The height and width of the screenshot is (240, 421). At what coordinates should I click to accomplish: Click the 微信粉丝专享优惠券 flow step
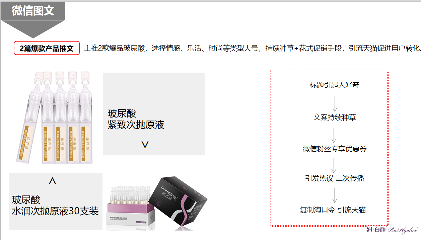[334, 149]
